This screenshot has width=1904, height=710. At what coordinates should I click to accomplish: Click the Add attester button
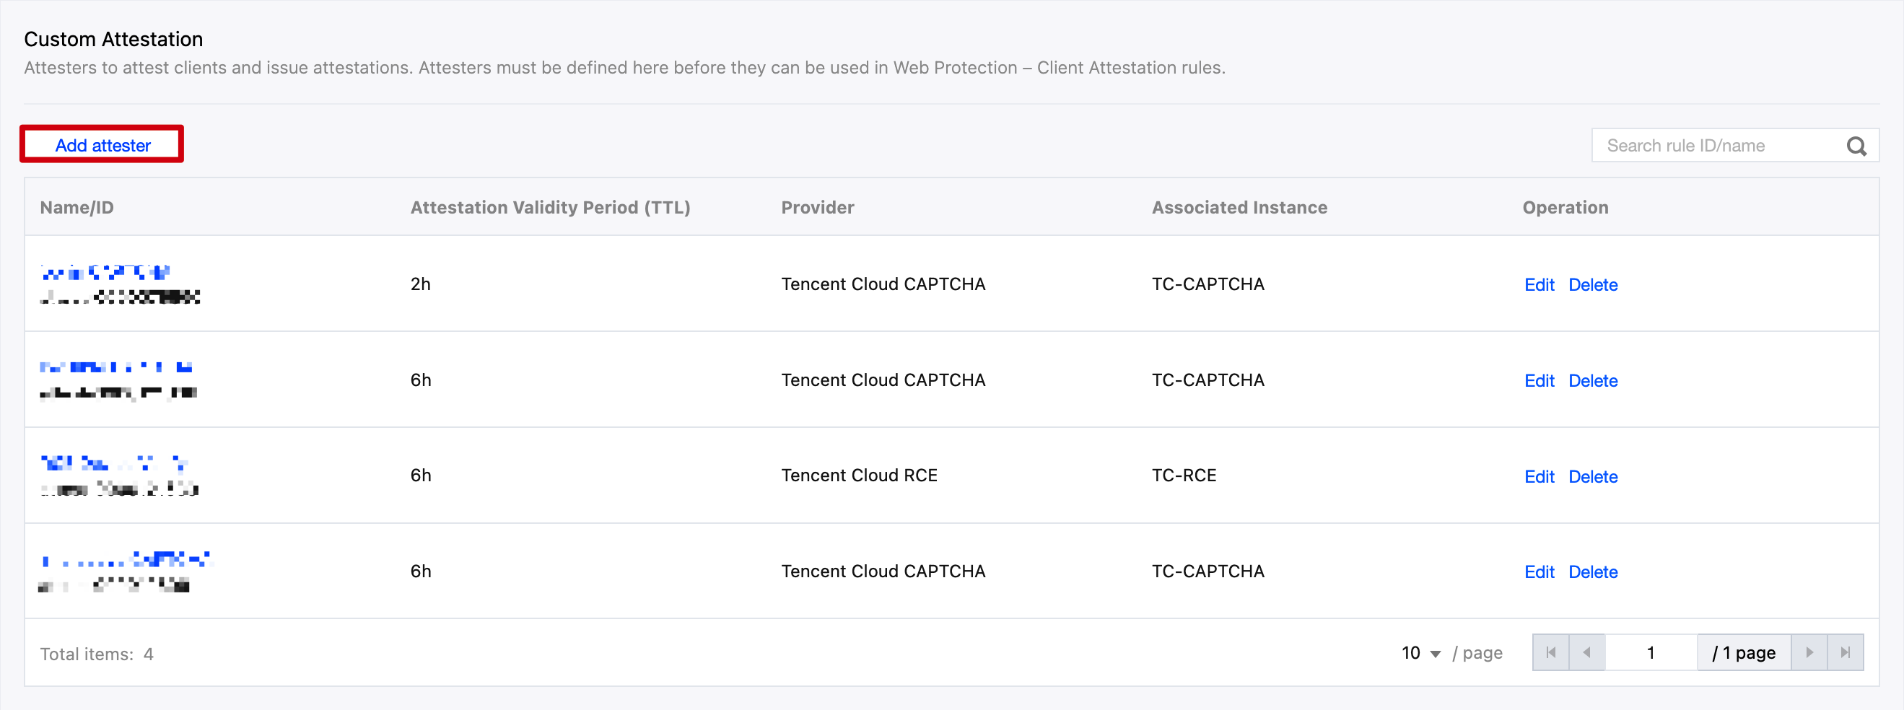(101, 145)
